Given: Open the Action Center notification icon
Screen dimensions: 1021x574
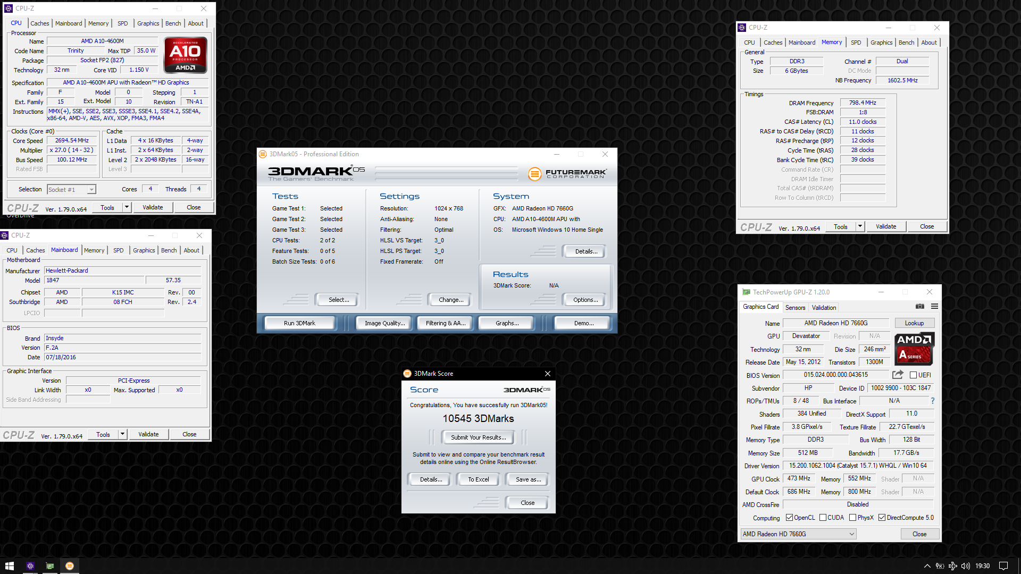Looking at the screenshot, I should (1003, 566).
